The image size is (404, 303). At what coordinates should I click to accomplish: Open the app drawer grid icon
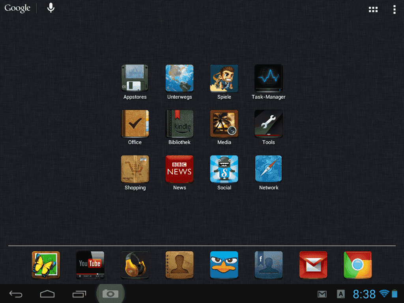[373, 9]
